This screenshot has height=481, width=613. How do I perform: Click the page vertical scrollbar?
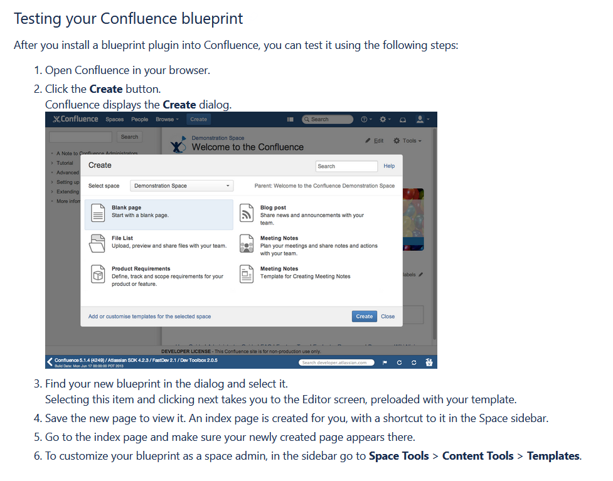(434, 235)
